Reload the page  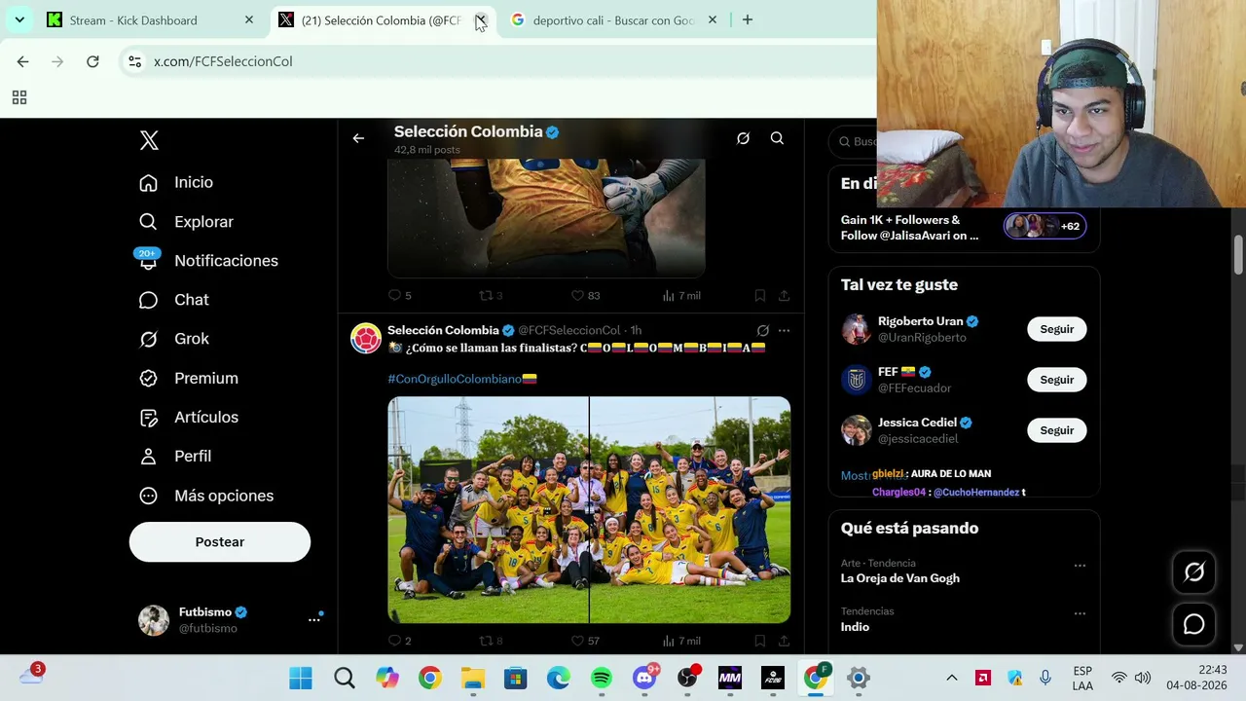click(92, 61)
